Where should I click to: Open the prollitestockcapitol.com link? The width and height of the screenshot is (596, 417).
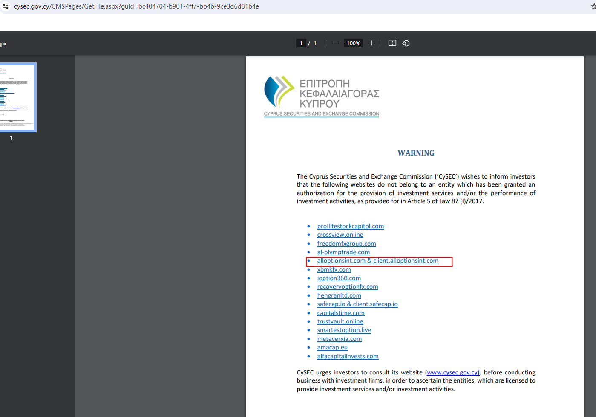(351, 226)
